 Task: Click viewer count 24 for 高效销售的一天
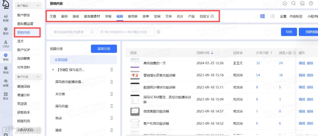[x=281, y=63]
